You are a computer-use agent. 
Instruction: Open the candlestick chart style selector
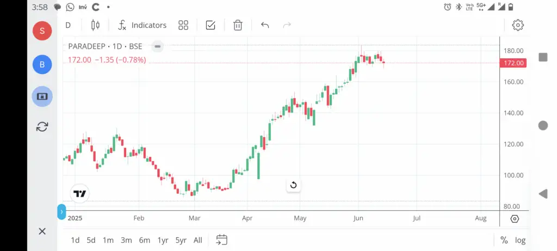(96, 25)
